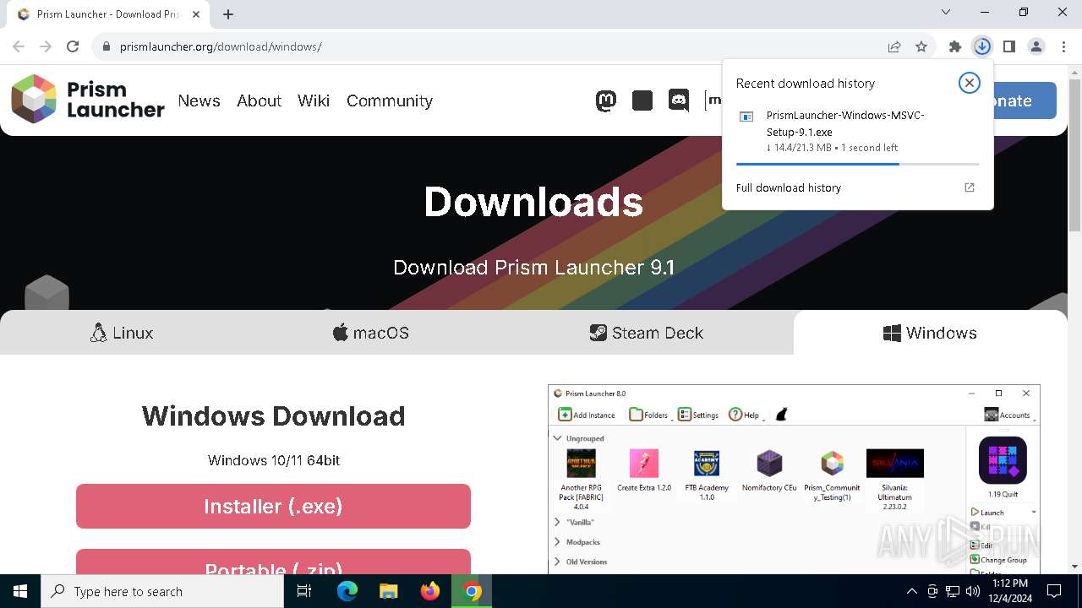
Task: Open the Matrix icon in the header
Action: [713, 101]
